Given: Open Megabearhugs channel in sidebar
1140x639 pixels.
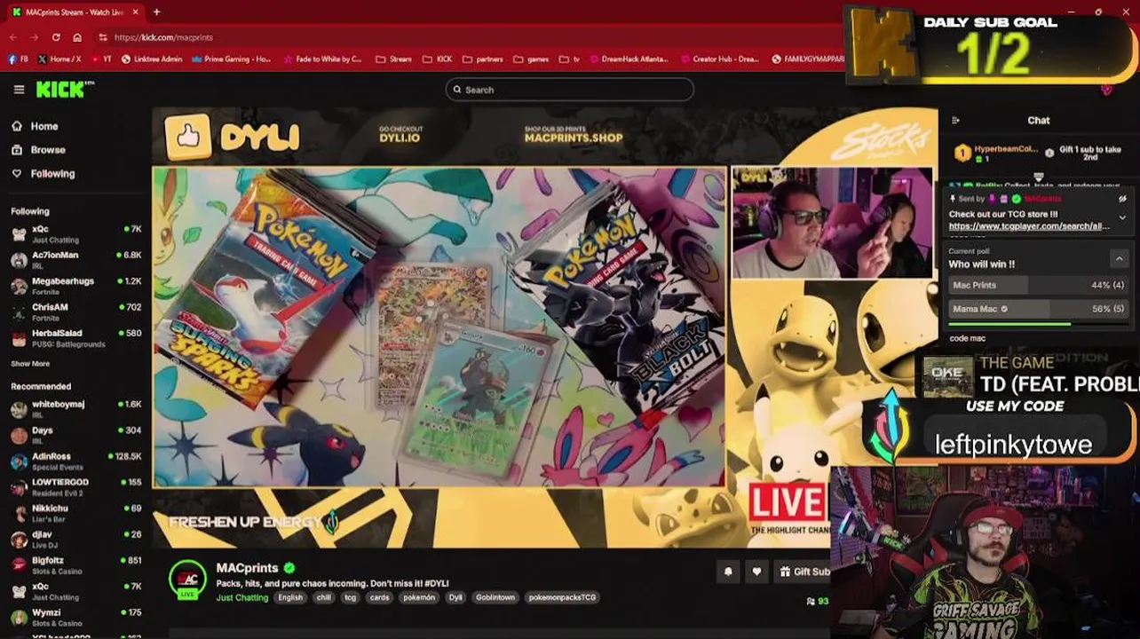Looking at the screenshot, I should pos(76,285).
